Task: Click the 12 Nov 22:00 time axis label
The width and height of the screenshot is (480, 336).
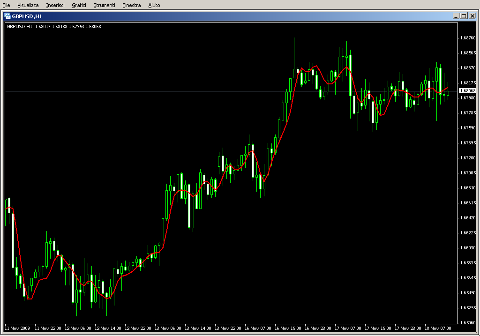Action: click(138, 329)
